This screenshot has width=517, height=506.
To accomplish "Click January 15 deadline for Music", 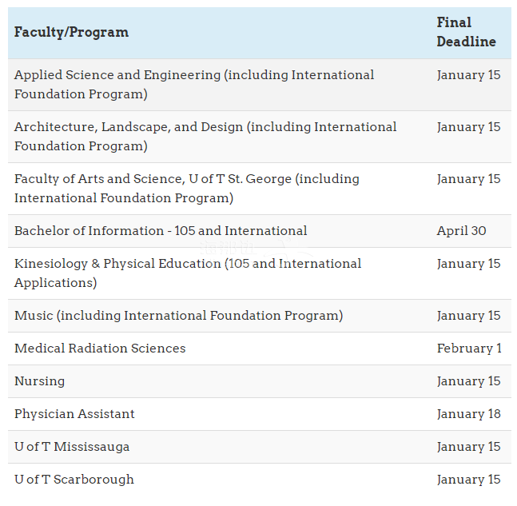I will (x=468, y=316).
